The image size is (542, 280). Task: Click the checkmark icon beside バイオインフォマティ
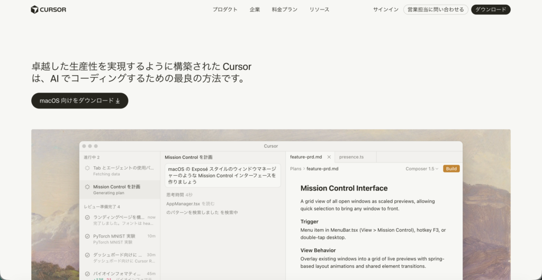tap(87, 274)
